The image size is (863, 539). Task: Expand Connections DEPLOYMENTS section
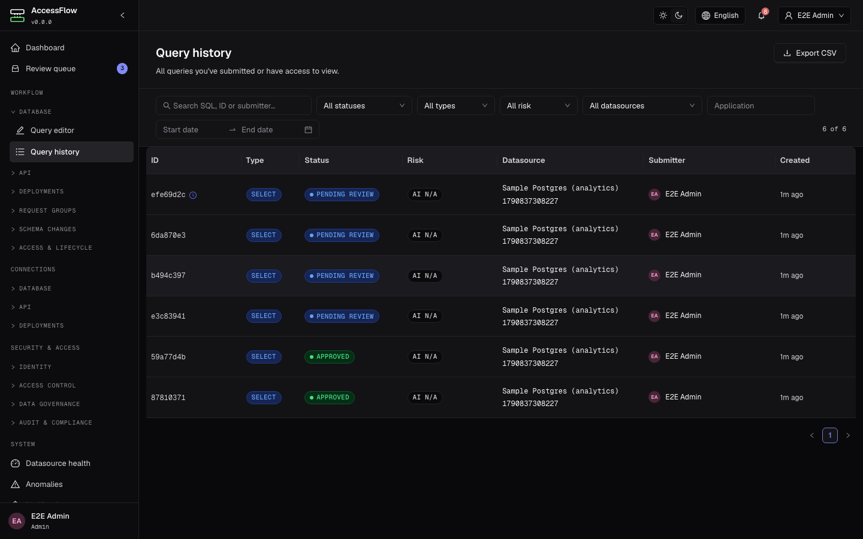[x=37, y=326]
